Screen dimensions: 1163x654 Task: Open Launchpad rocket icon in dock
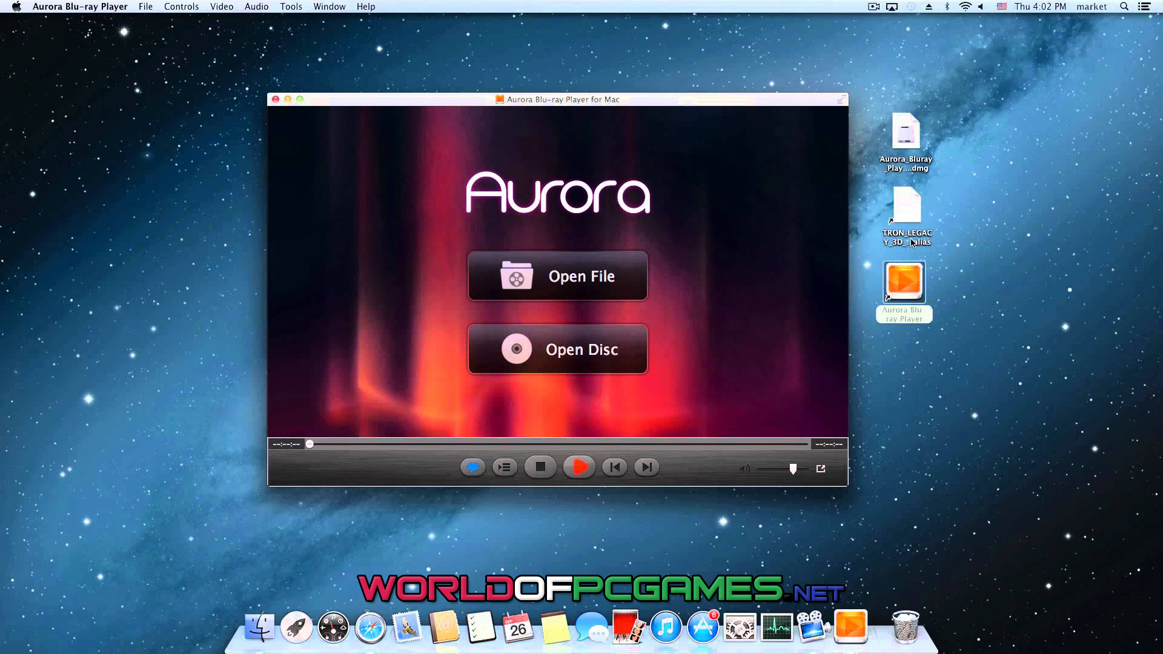[296, 627]
